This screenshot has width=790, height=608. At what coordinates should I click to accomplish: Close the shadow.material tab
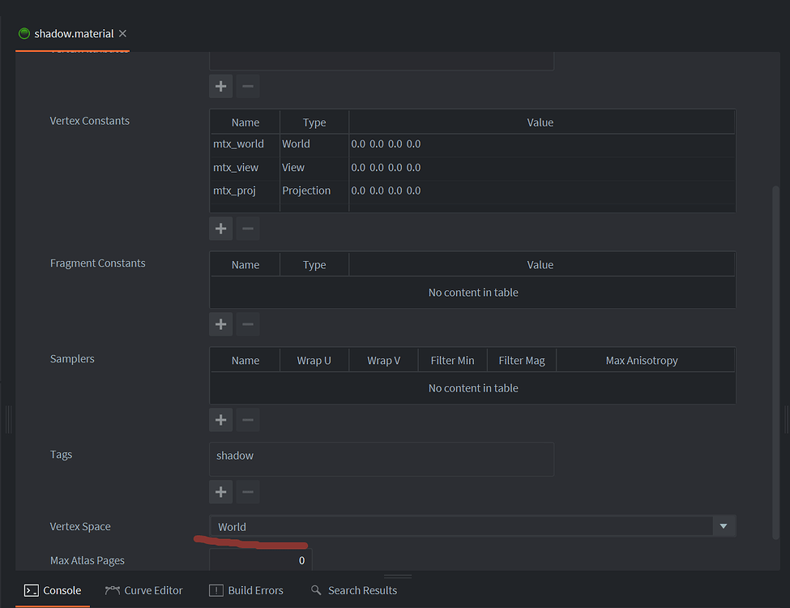pos(123,33)
